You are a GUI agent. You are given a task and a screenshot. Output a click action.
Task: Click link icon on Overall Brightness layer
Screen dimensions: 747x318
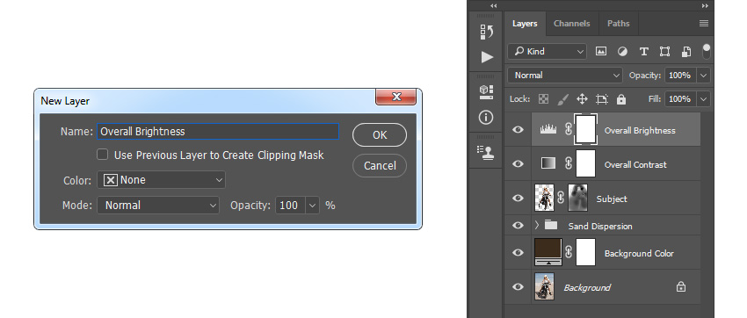click(568, 129)
